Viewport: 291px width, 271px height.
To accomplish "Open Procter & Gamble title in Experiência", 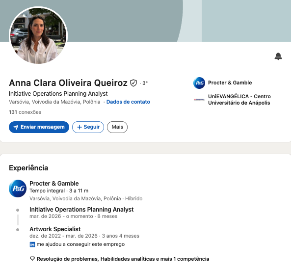I will (54, 184).
